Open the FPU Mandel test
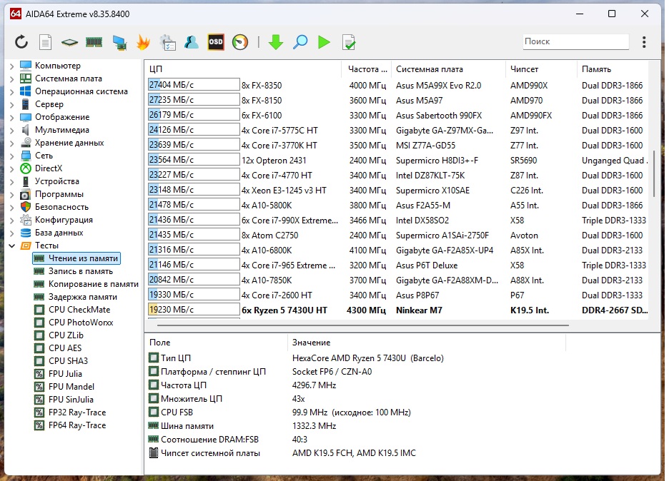The height and width of the screenshot is (481, 669). click(71, 386)
